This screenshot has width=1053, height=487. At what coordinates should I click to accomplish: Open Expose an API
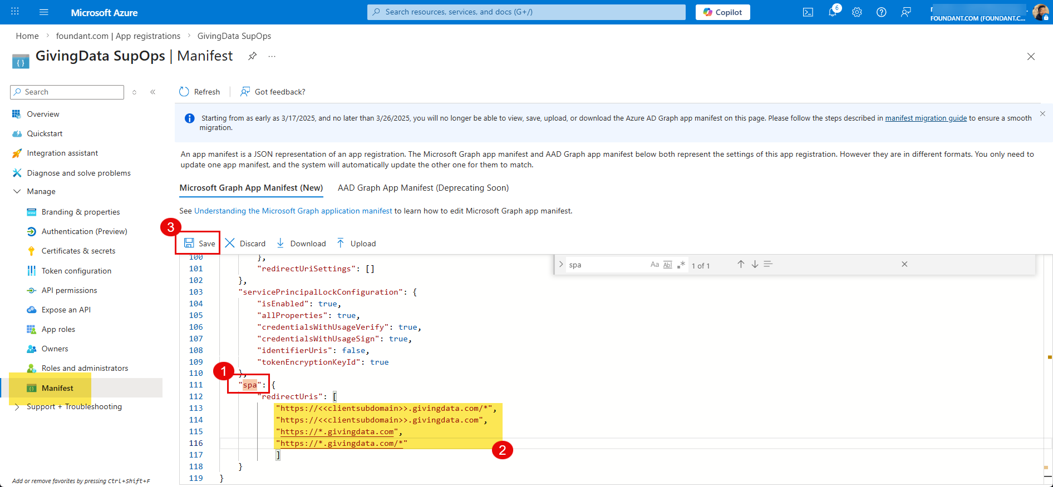66,310
